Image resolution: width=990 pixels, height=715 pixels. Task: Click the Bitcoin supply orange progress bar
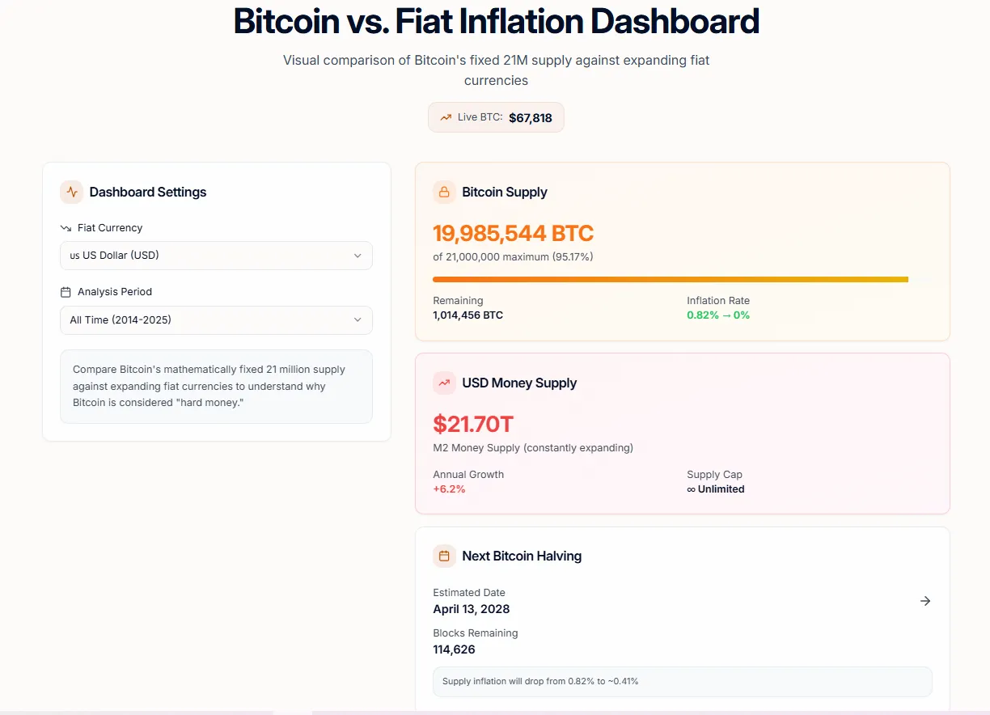[x=670, y=280]
